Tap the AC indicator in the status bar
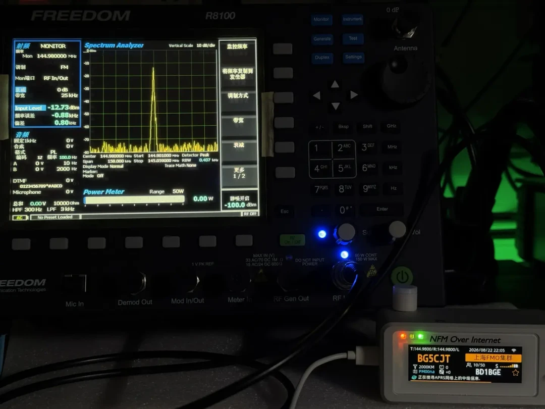 coord(20,218)
